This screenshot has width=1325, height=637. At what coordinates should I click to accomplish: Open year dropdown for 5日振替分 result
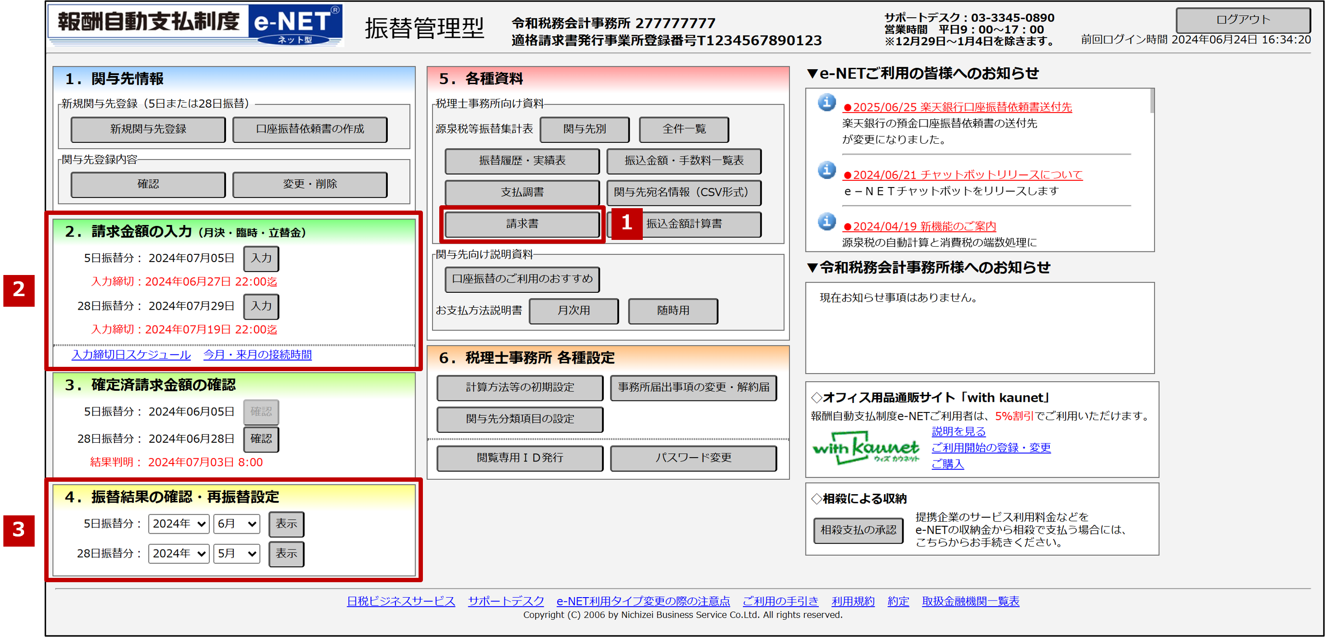click(178, 524)
